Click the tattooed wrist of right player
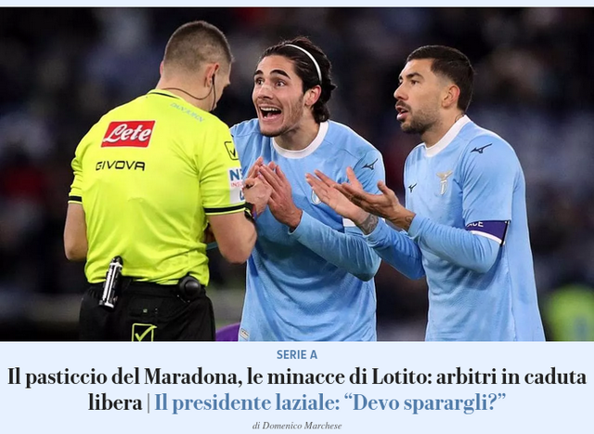The height and width of the screenshot is (434, 594). pos(366,224)
